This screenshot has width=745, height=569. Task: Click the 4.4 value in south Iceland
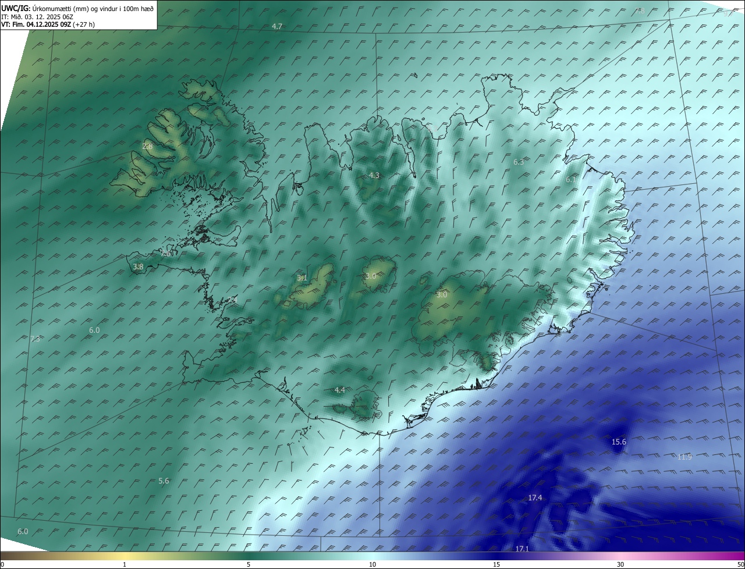[340, 390]
